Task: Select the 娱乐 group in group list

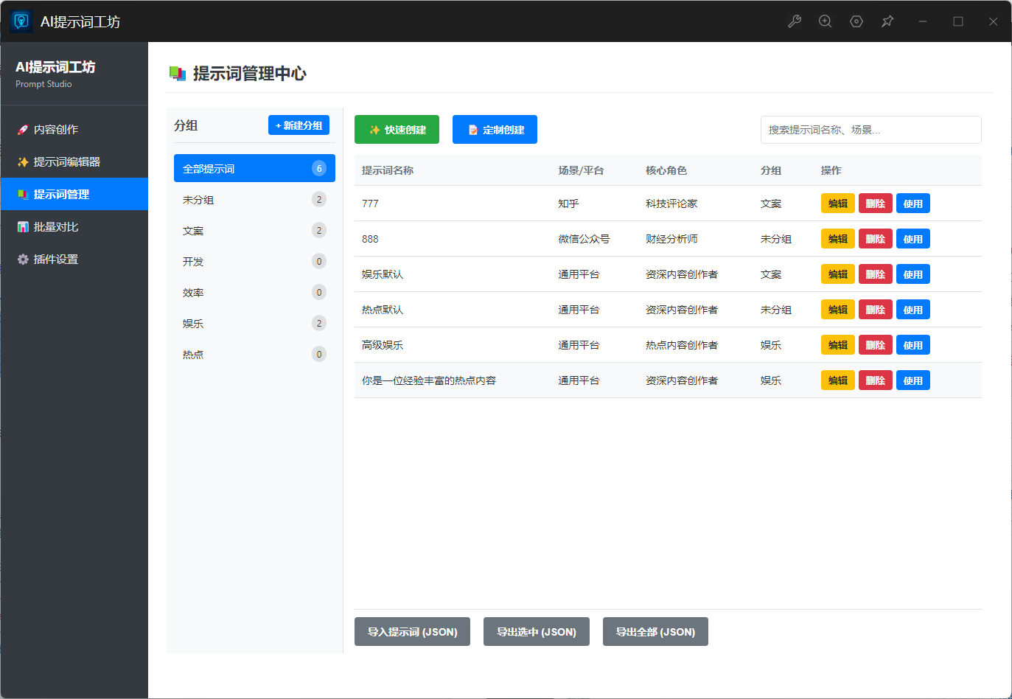Action: pos(254,324)
